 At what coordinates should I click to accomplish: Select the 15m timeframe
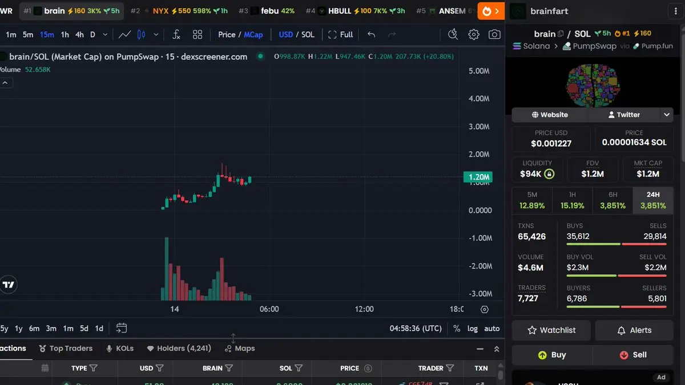47,34
